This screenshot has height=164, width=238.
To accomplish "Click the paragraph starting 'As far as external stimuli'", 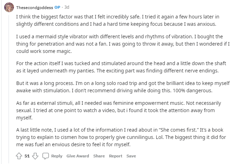I will tap(118, 110).
